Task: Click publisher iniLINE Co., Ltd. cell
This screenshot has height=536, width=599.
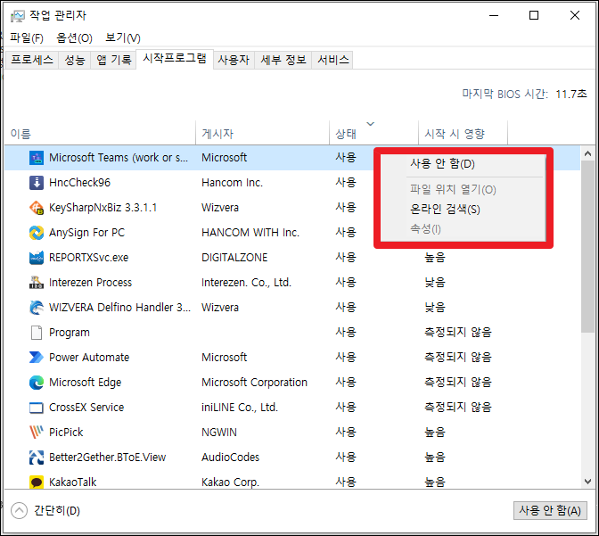Action: tap(240, 408)
